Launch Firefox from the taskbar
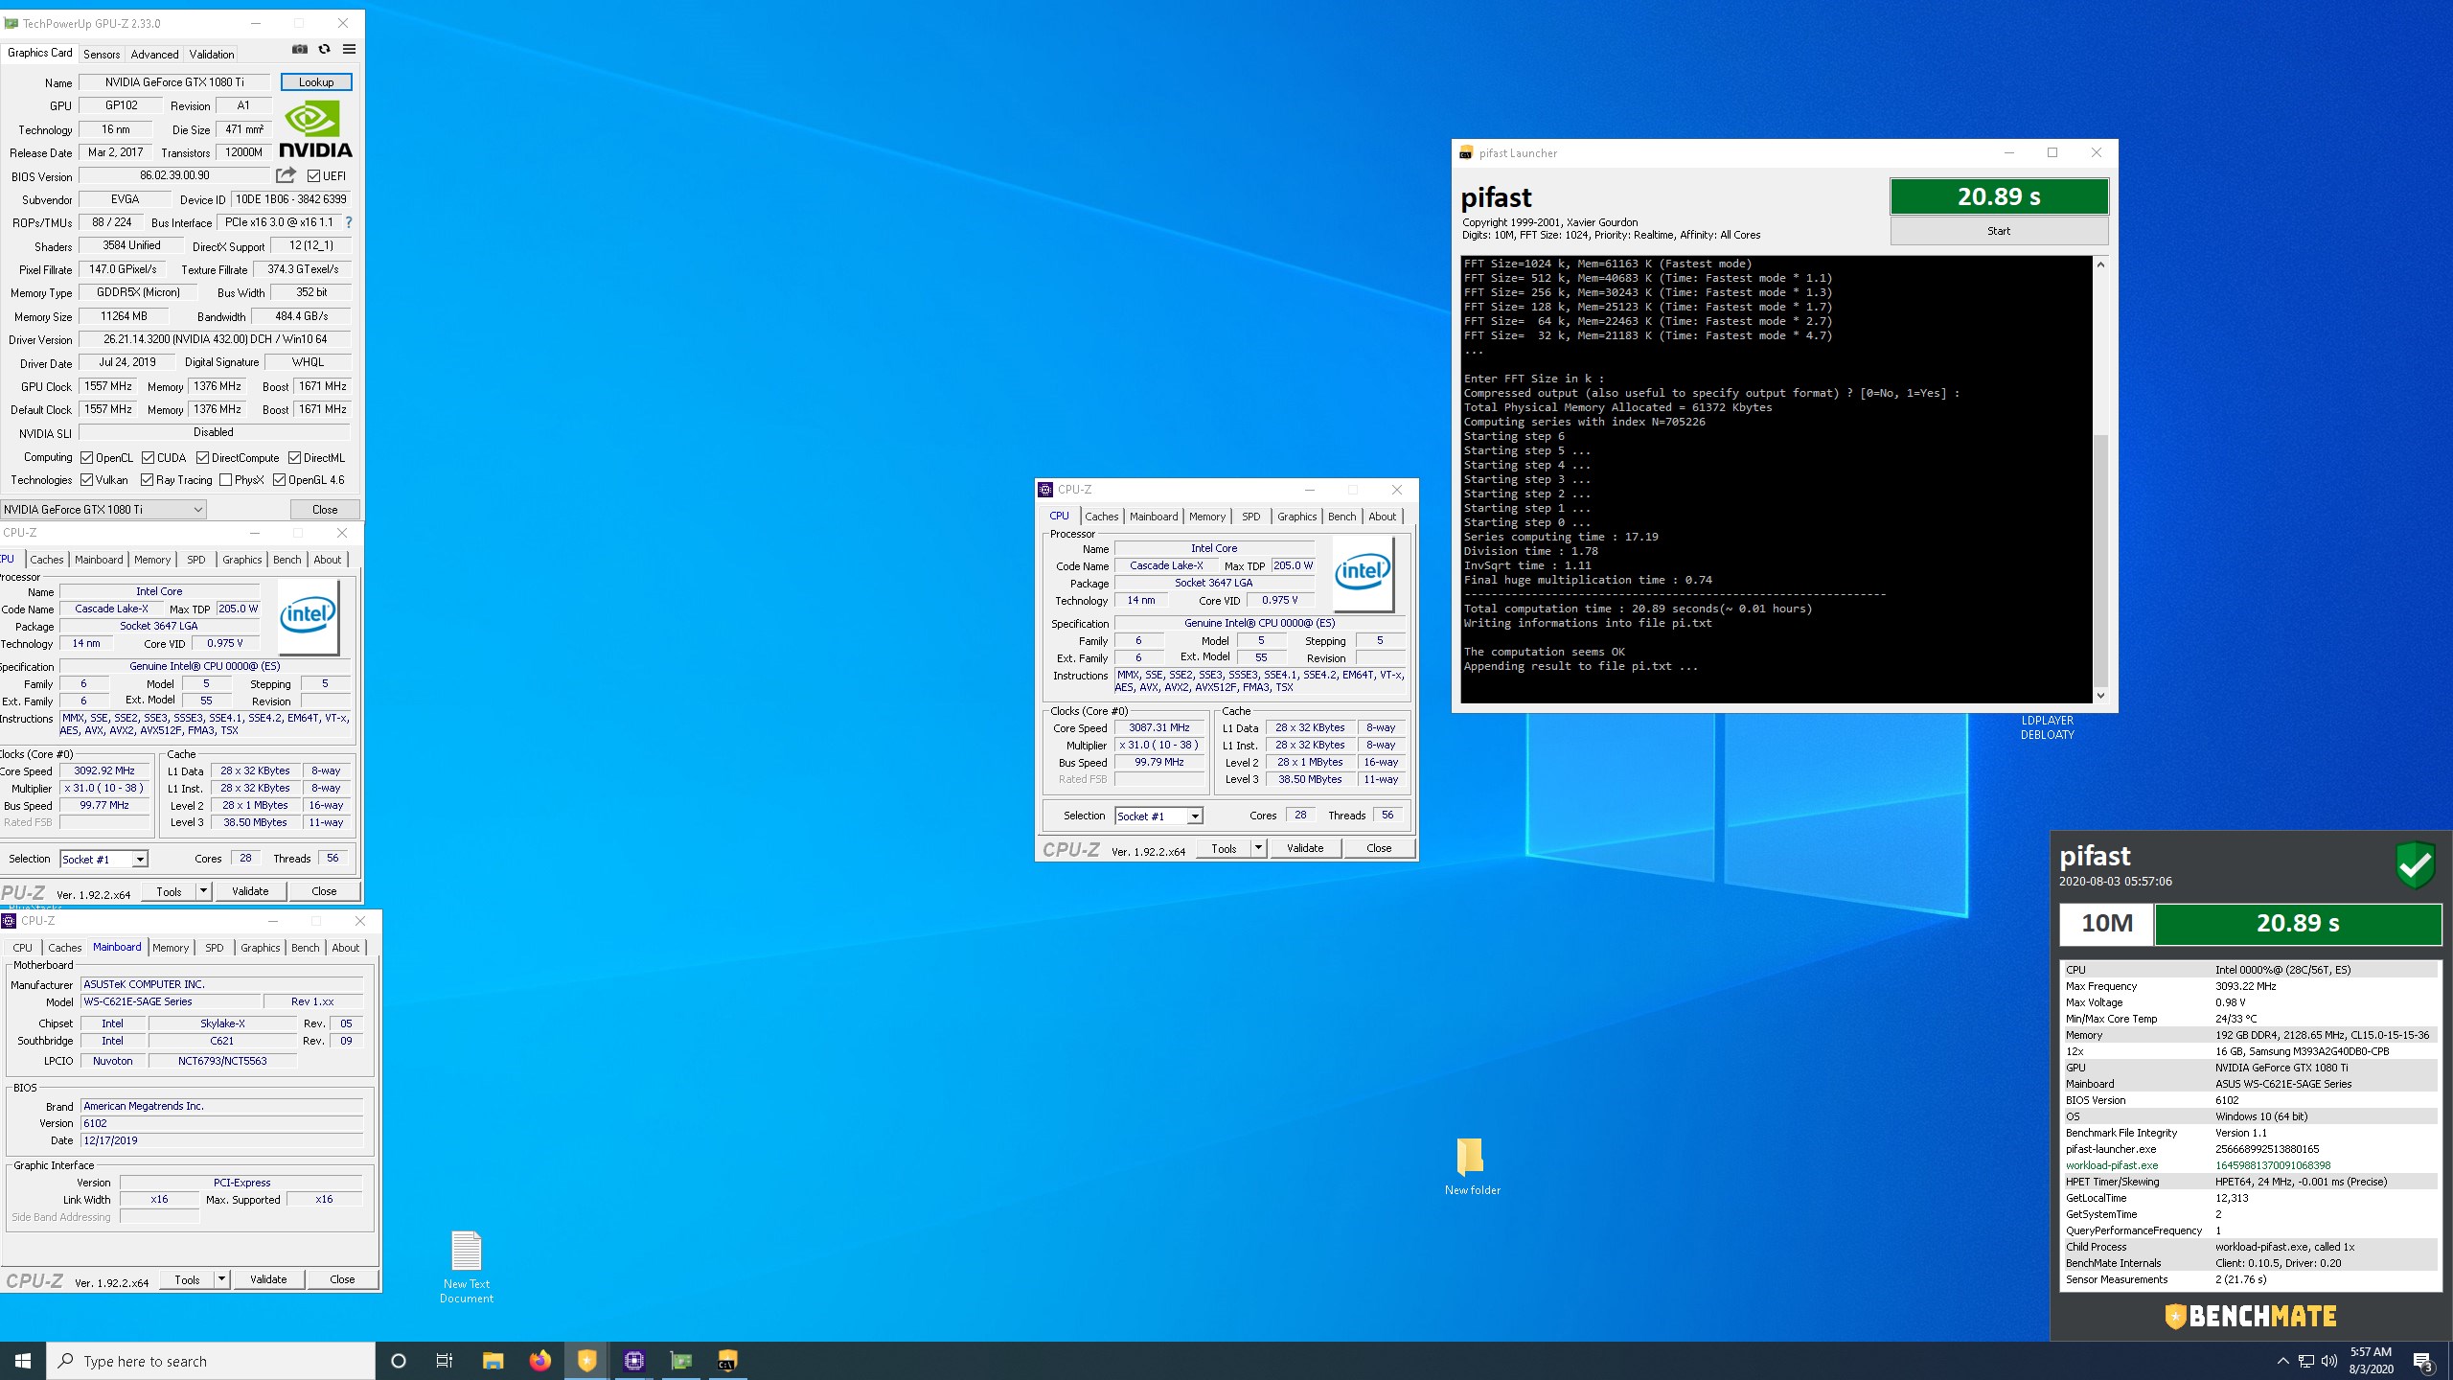Viewport: 2453px width, 1380px height. [539, 1361]
